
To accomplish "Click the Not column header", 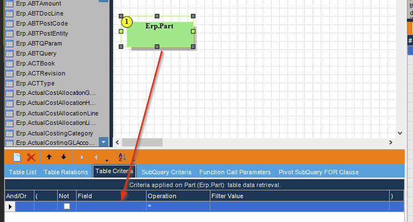I will click(x=67, y=196).
